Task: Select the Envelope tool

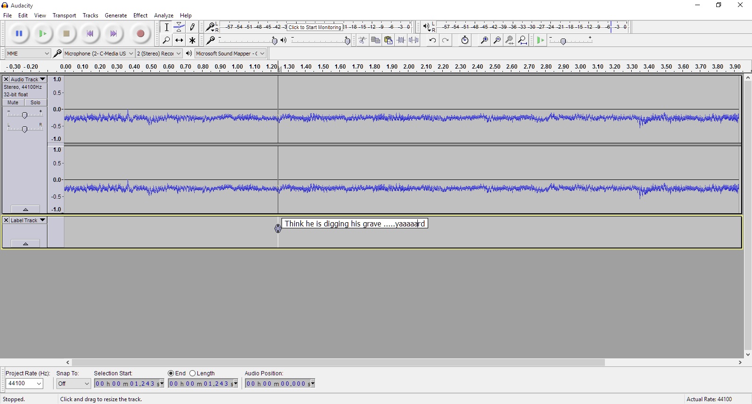Action: [179, 27]
